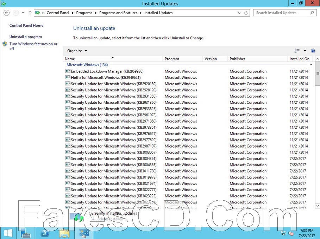Sort by the Publisher column header
The width and height of the screenshot is (320, 239).
pos(258,59)
